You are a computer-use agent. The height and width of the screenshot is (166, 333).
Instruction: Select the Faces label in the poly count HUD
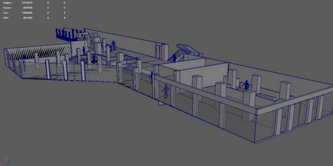point(7,8)
